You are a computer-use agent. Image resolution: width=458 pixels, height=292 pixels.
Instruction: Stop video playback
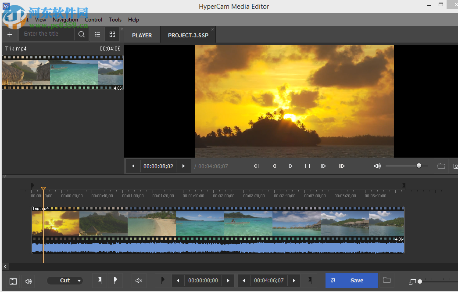(308, 166)
